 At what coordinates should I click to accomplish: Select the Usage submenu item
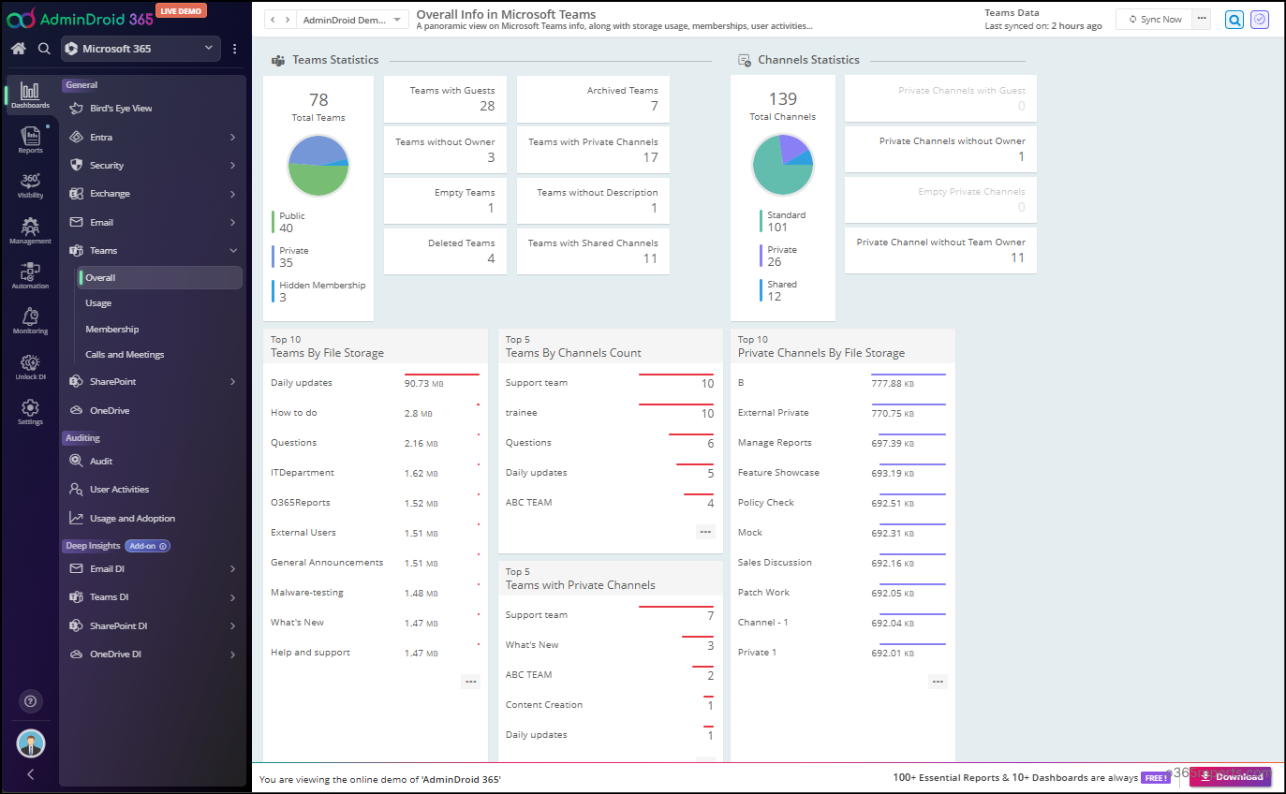tap(98, 303)
